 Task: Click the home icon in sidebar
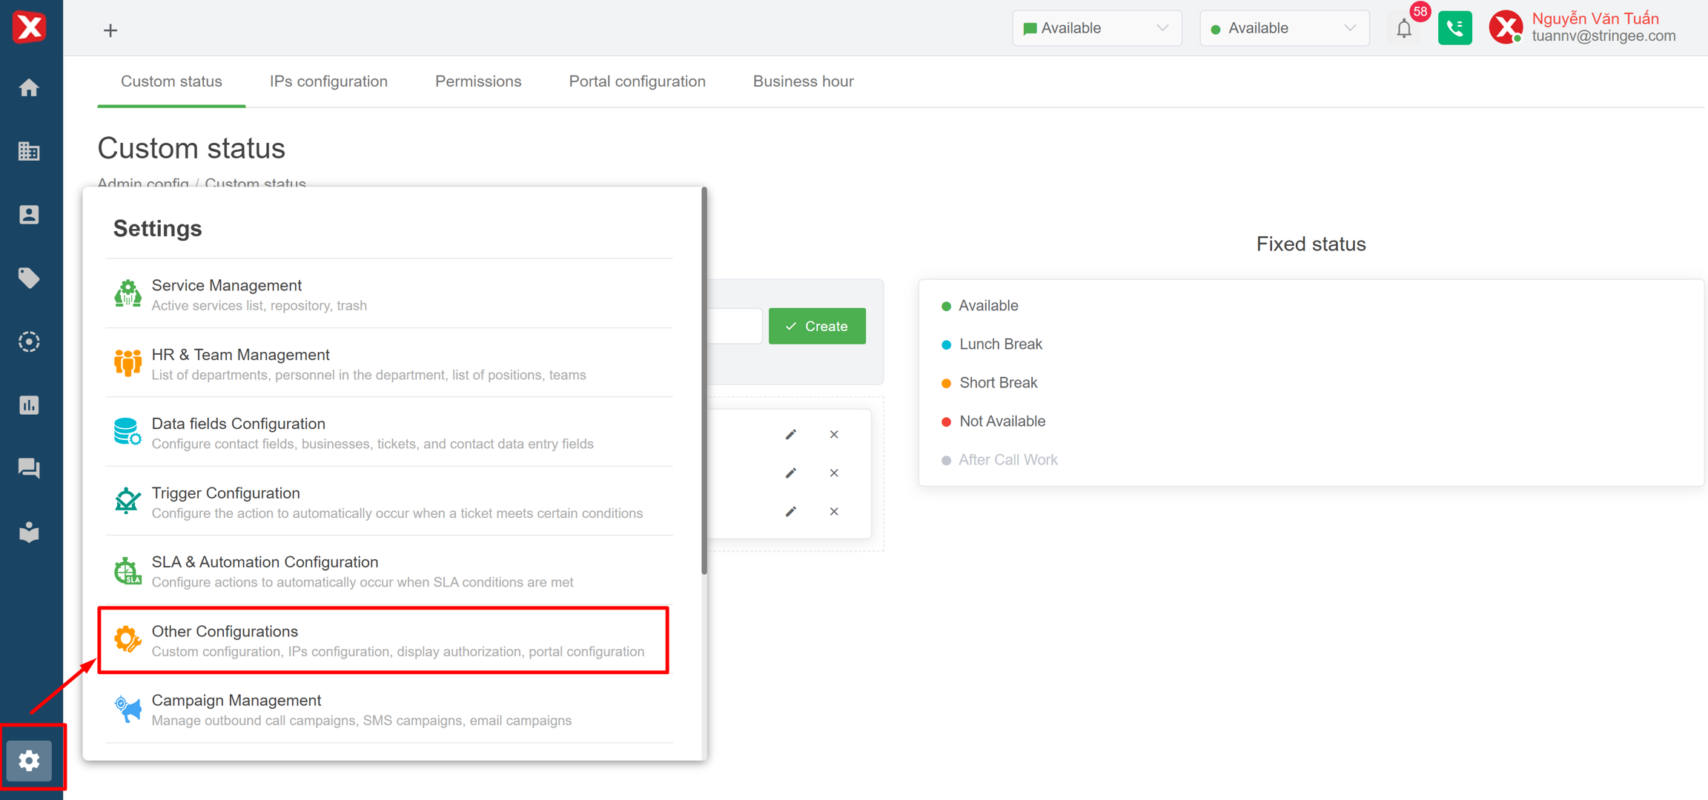[29, 88]
